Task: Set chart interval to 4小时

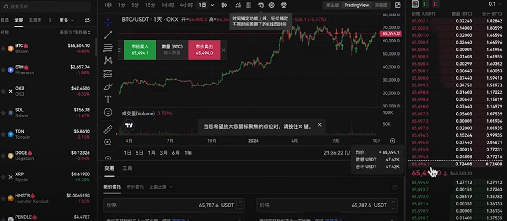Action: pyautogui.click(x=186, y=5)
